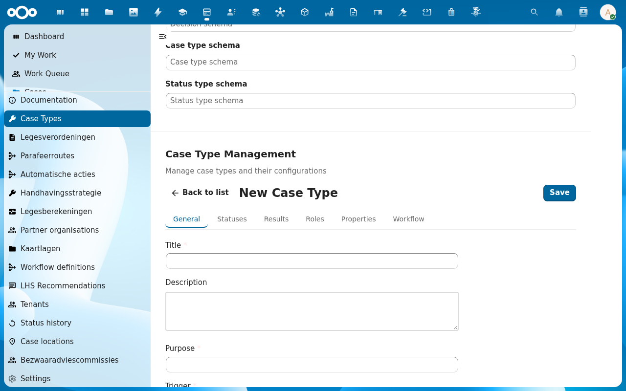Open the person with list lines icon

[x=231, y=12]
